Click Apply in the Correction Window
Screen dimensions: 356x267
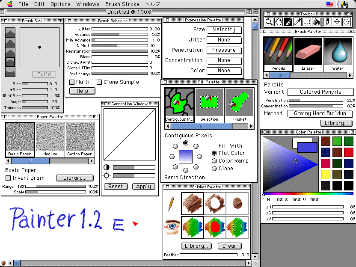click(x=144, y=187)
